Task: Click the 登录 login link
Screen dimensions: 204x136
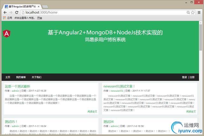Action: point(185,77)
